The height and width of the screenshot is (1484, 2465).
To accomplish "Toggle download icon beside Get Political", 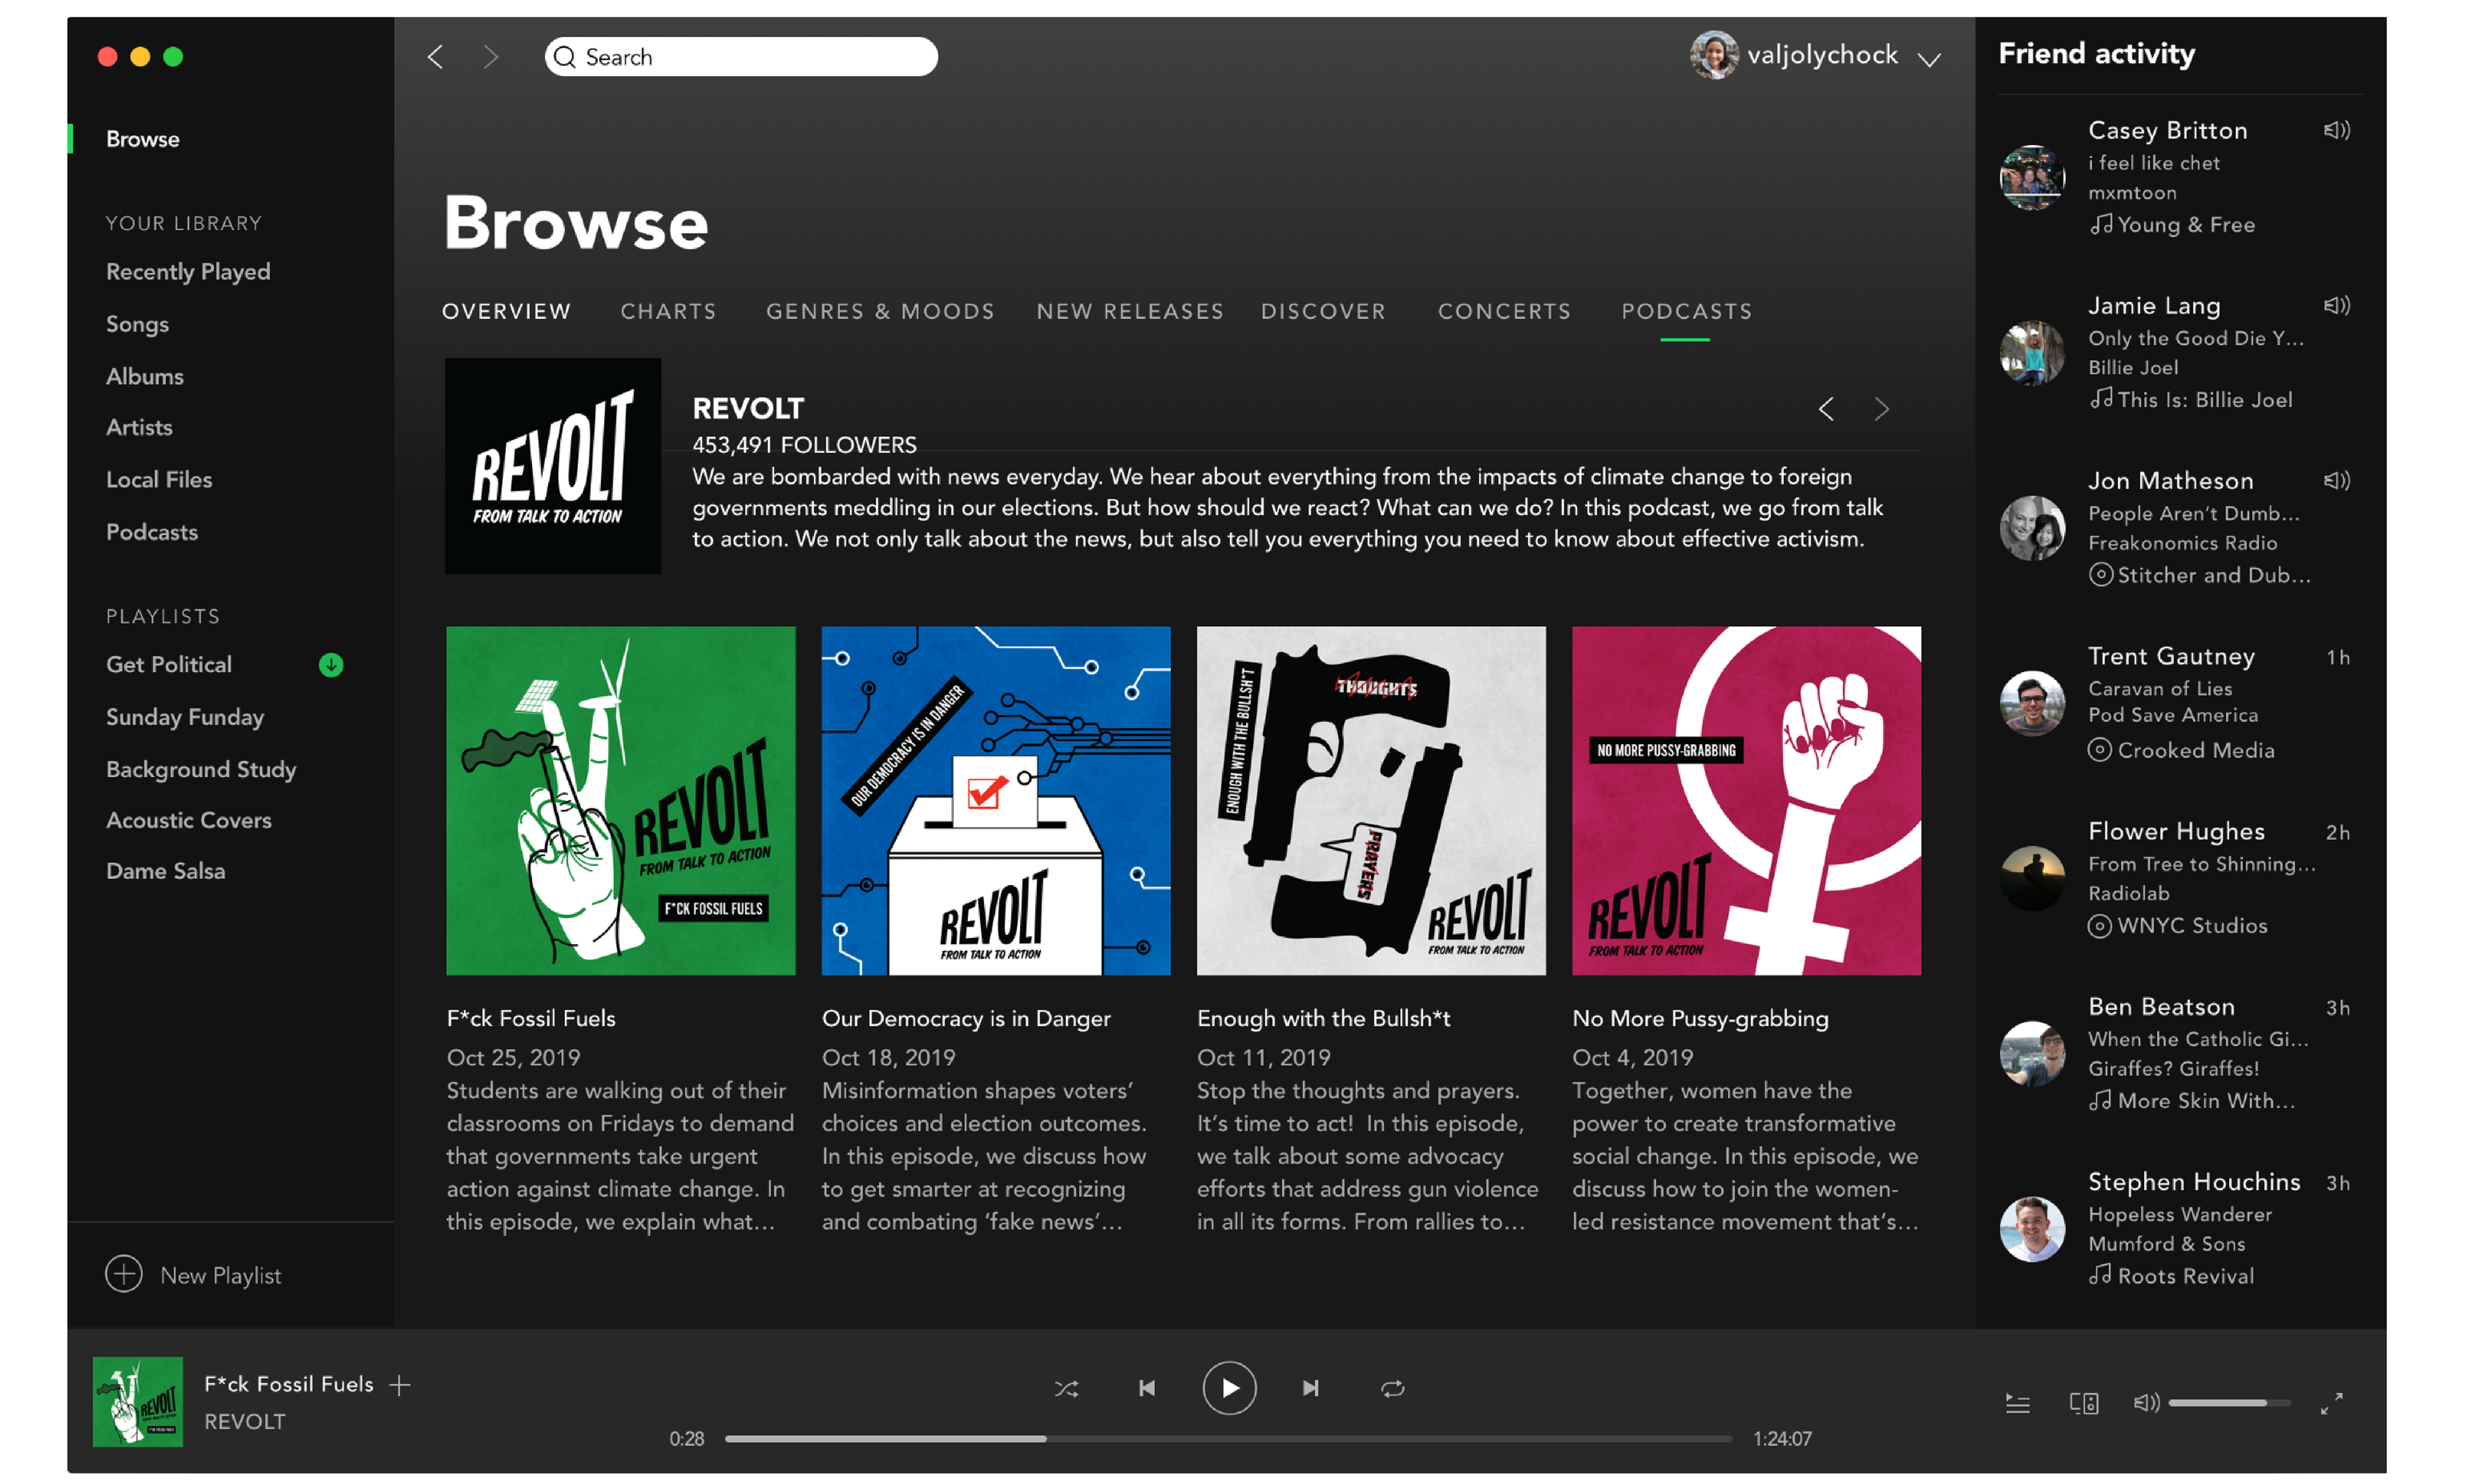I will pyautogui.click(x=331, y=665).
